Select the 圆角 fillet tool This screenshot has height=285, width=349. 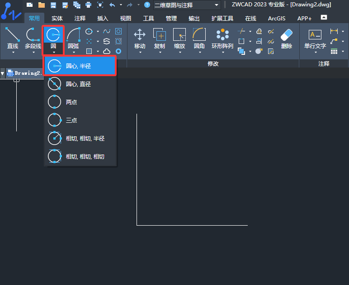(x=199, y=39)
